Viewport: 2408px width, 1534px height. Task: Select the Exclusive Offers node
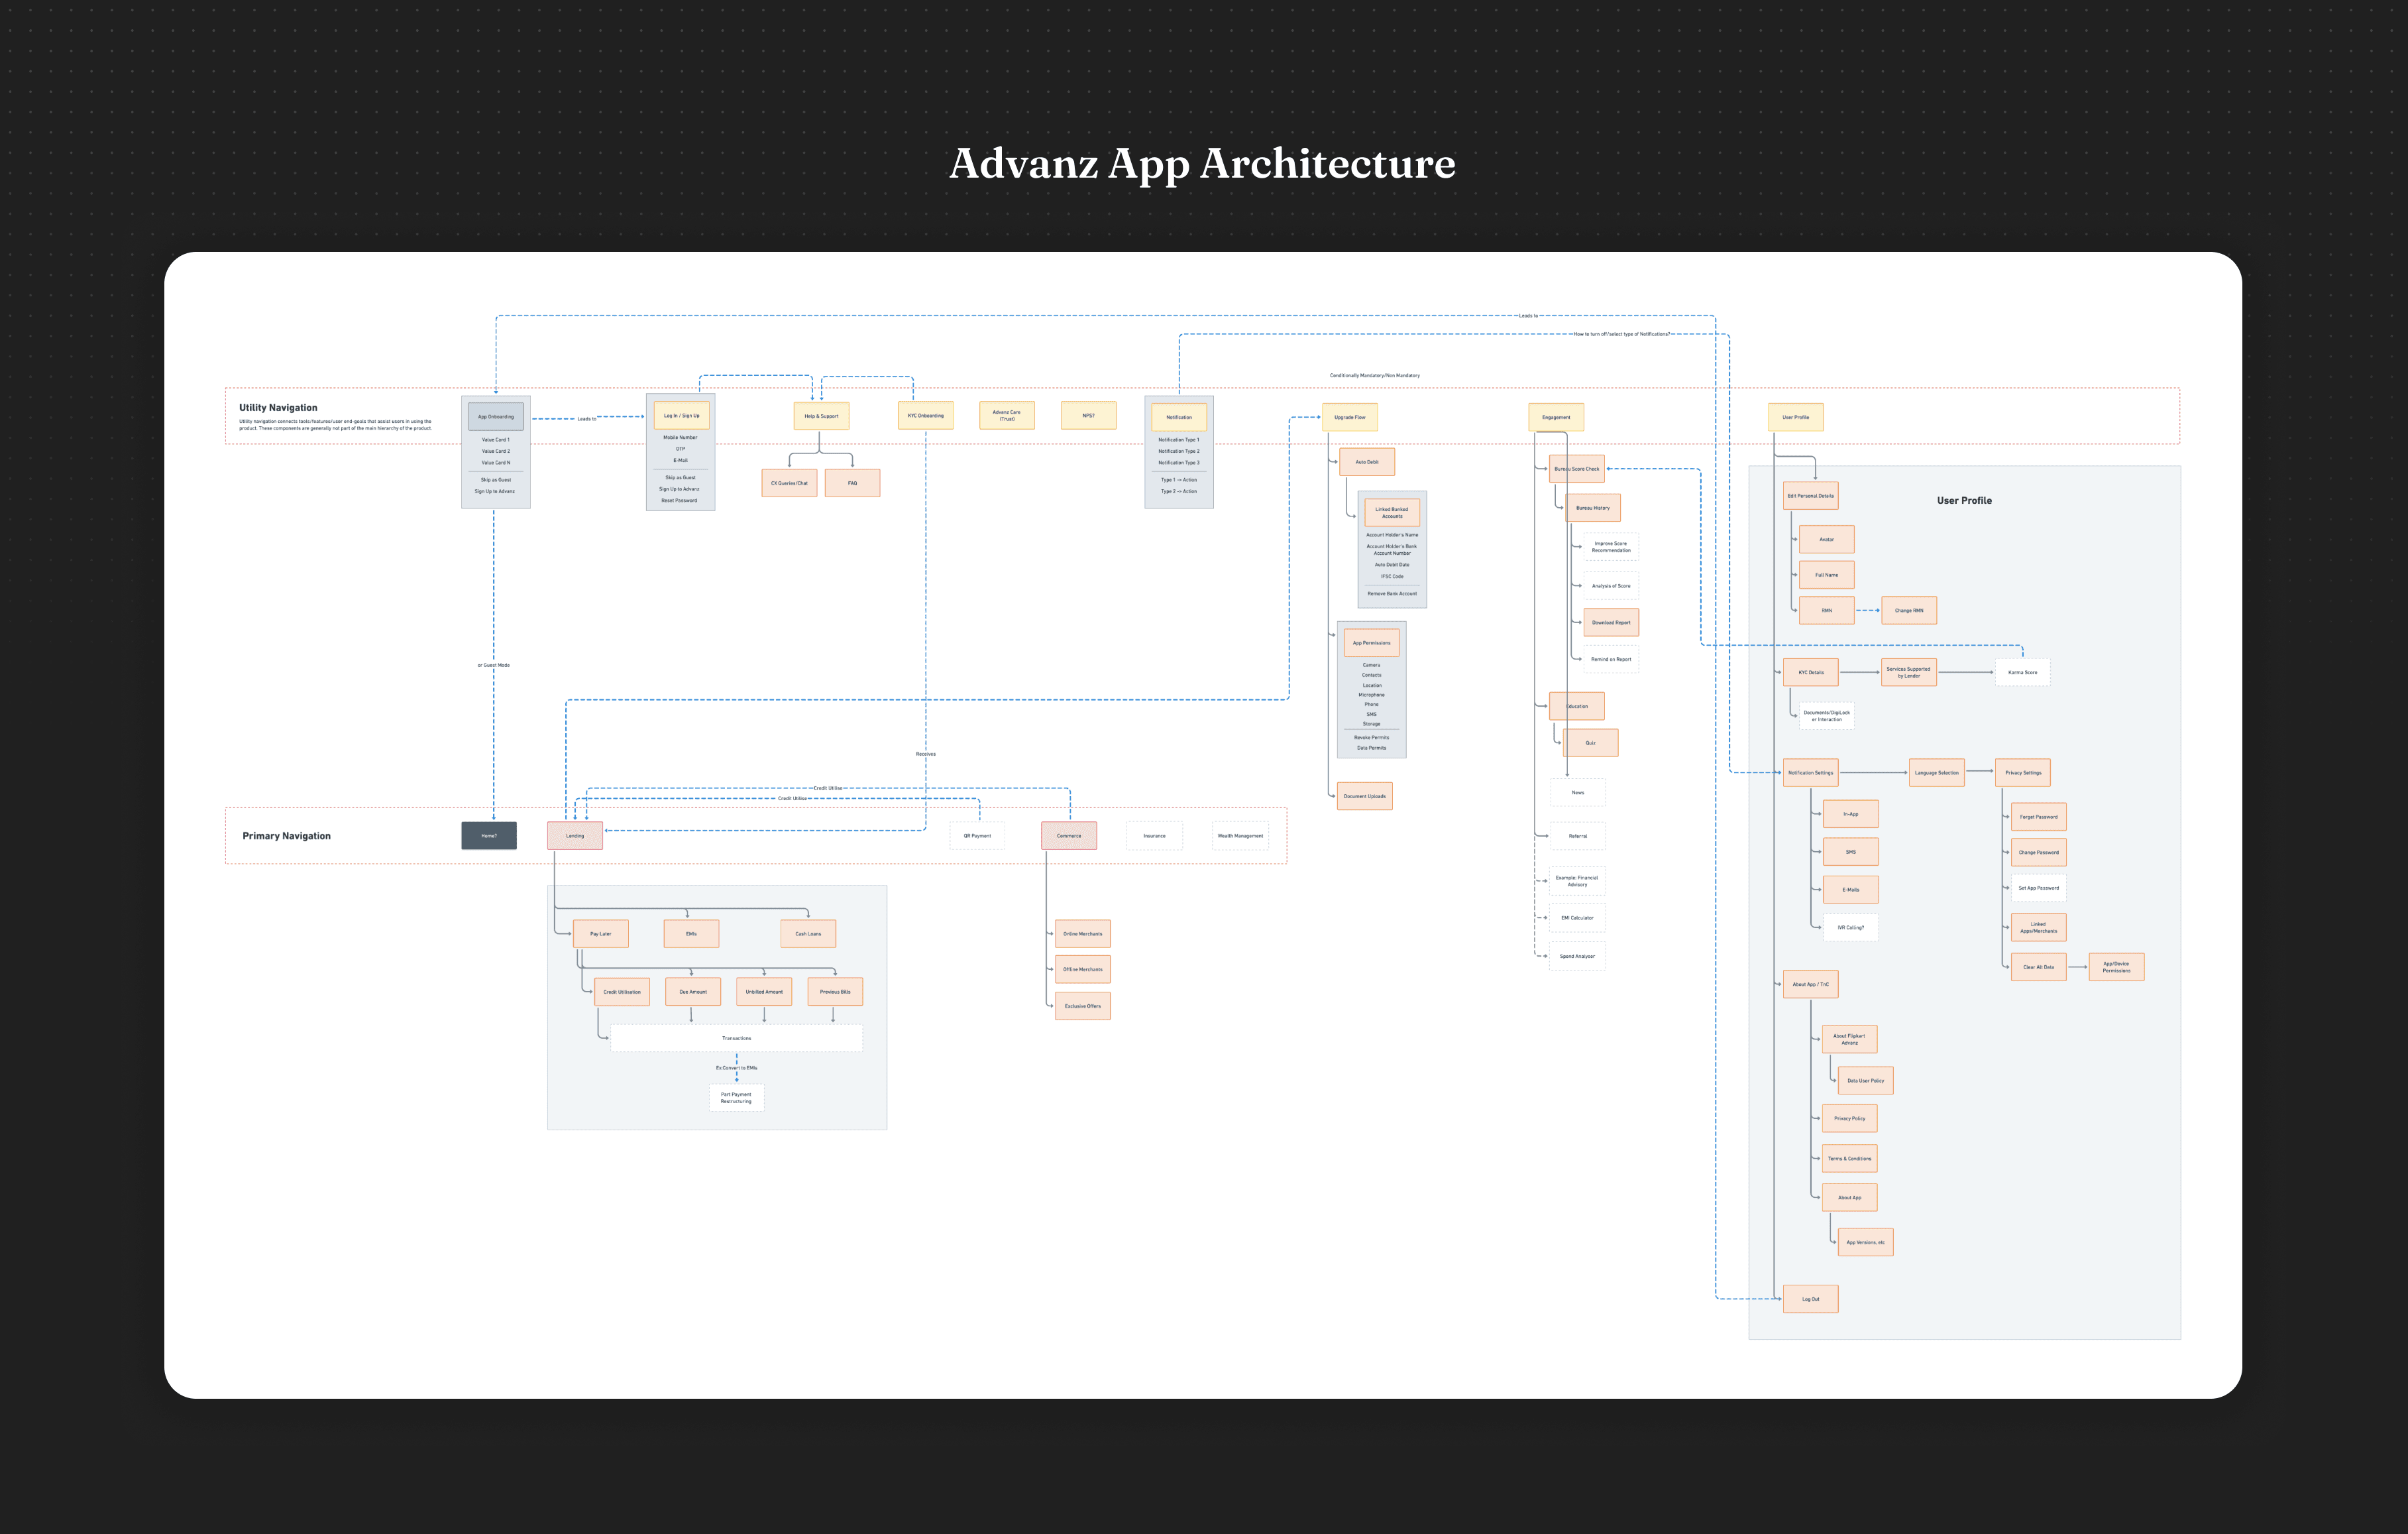pos(1083,1006)
